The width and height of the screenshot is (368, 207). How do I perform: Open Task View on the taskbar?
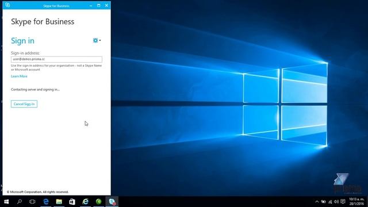tap(32, 202)
